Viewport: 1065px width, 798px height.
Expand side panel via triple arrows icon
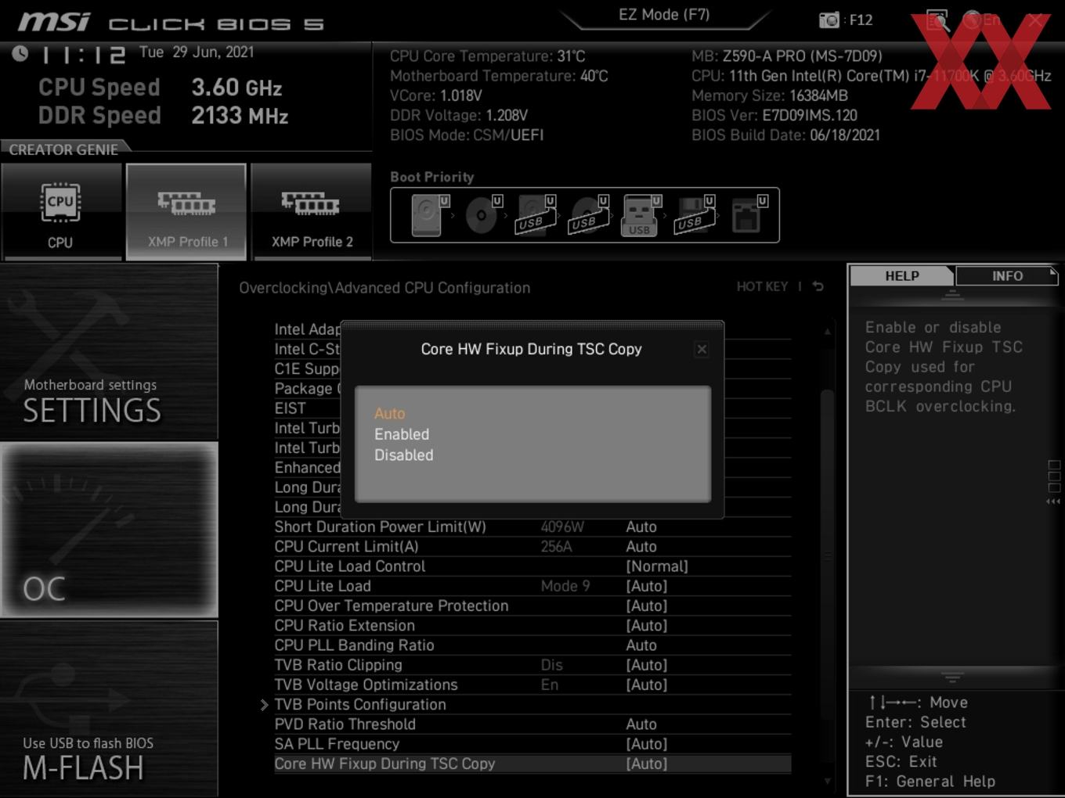[1054, 501]
